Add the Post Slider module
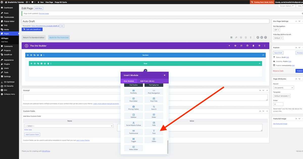 tap(134, 99)
